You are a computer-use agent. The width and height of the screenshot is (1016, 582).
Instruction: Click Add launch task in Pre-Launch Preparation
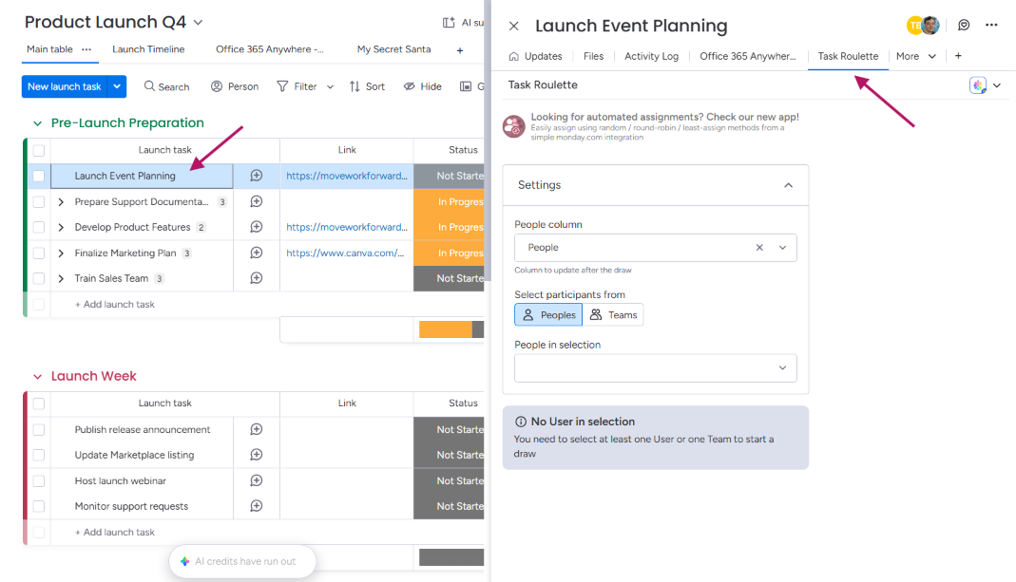pyautogui.click(x=115, y=304)
